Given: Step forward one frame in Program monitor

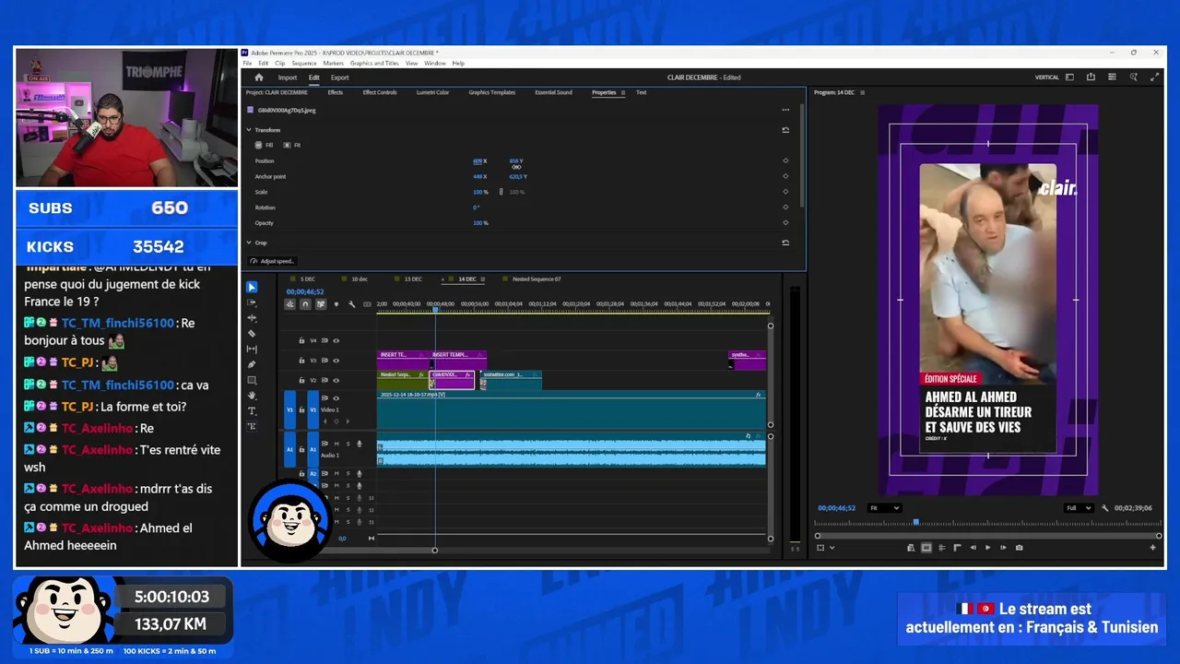Looking at the screenshot, I should point(1003,548).
